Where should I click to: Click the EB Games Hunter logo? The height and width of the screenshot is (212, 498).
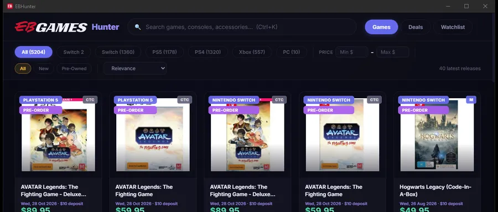click(x=67, y=27)
